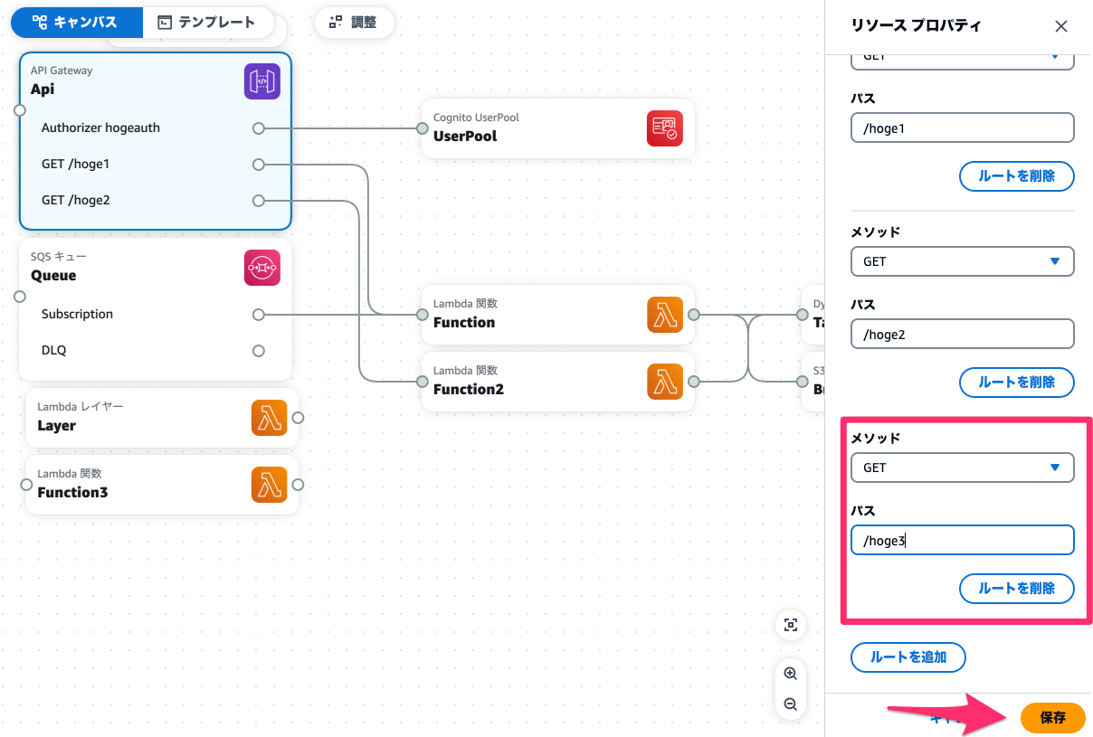Image resolution: width=1093 pixels, height=737 pixels.
Task: Click the /hoge3 path input field
Action: pyautogui.click(x=963, y=540)
